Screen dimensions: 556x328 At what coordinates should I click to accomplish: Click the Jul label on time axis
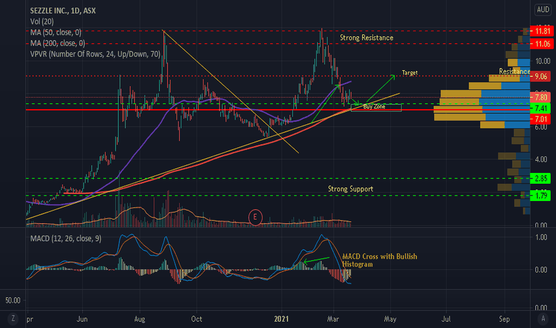446,319
